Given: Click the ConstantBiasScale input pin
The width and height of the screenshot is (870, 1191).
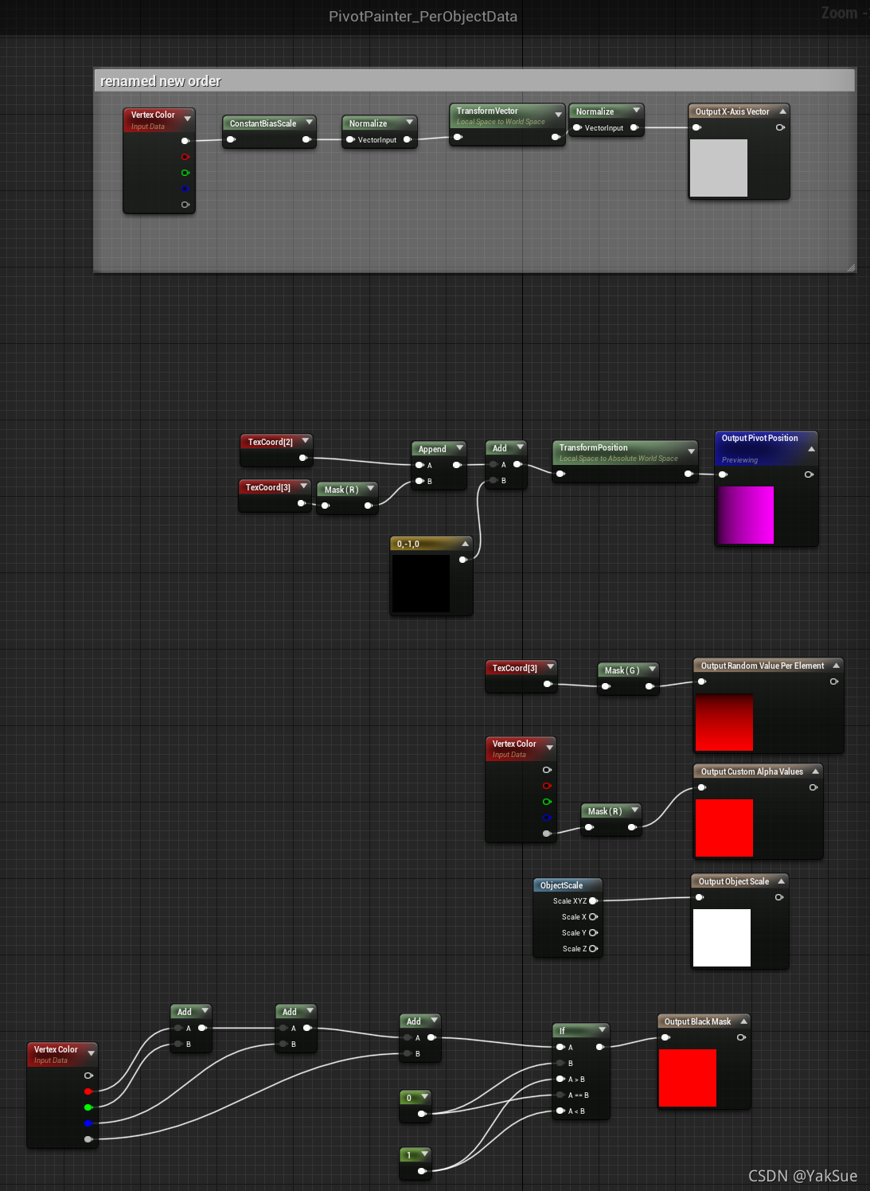Looking at the screenshot, I should pyautogui.click(x=231, y=139).
